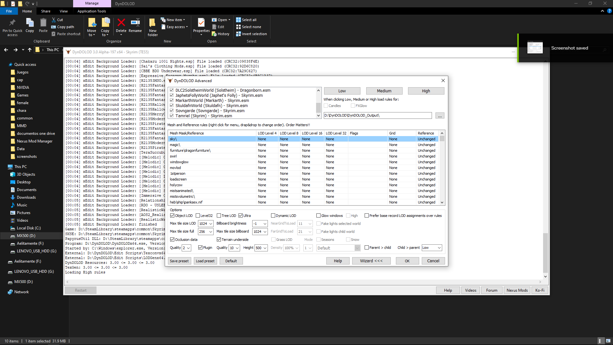The image size is (613, 345).
Task: Enable the Tree LOD checkbox
Action: point(219,216)
